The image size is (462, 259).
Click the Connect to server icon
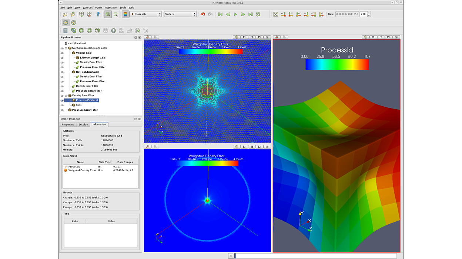81,14
